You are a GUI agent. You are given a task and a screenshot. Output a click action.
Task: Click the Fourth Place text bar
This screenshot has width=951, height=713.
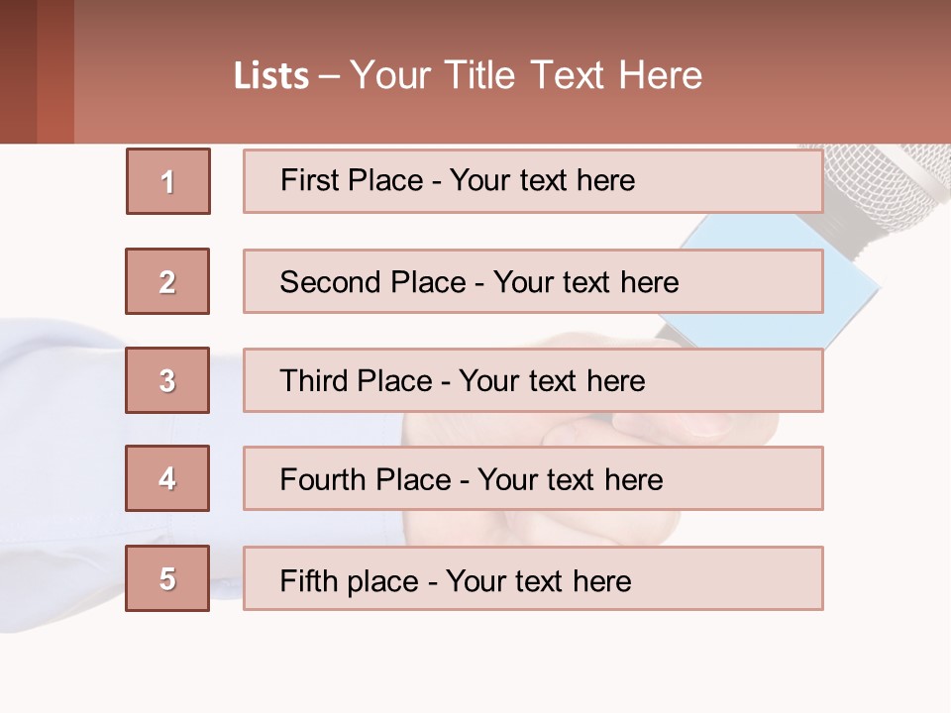(533, 478)
